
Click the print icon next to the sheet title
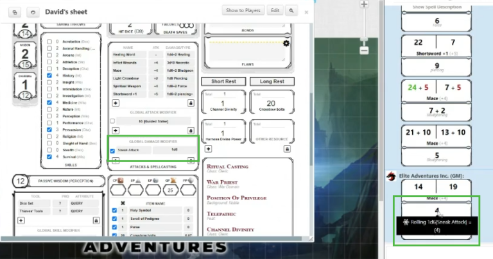[x=33, y=12]
